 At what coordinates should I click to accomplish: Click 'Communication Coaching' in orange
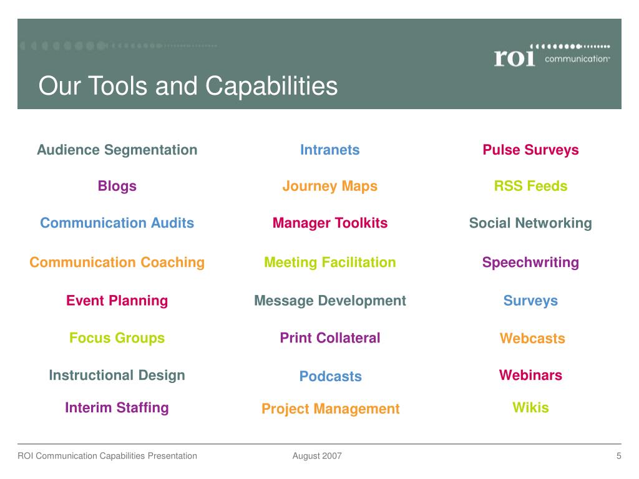point(117,263)
